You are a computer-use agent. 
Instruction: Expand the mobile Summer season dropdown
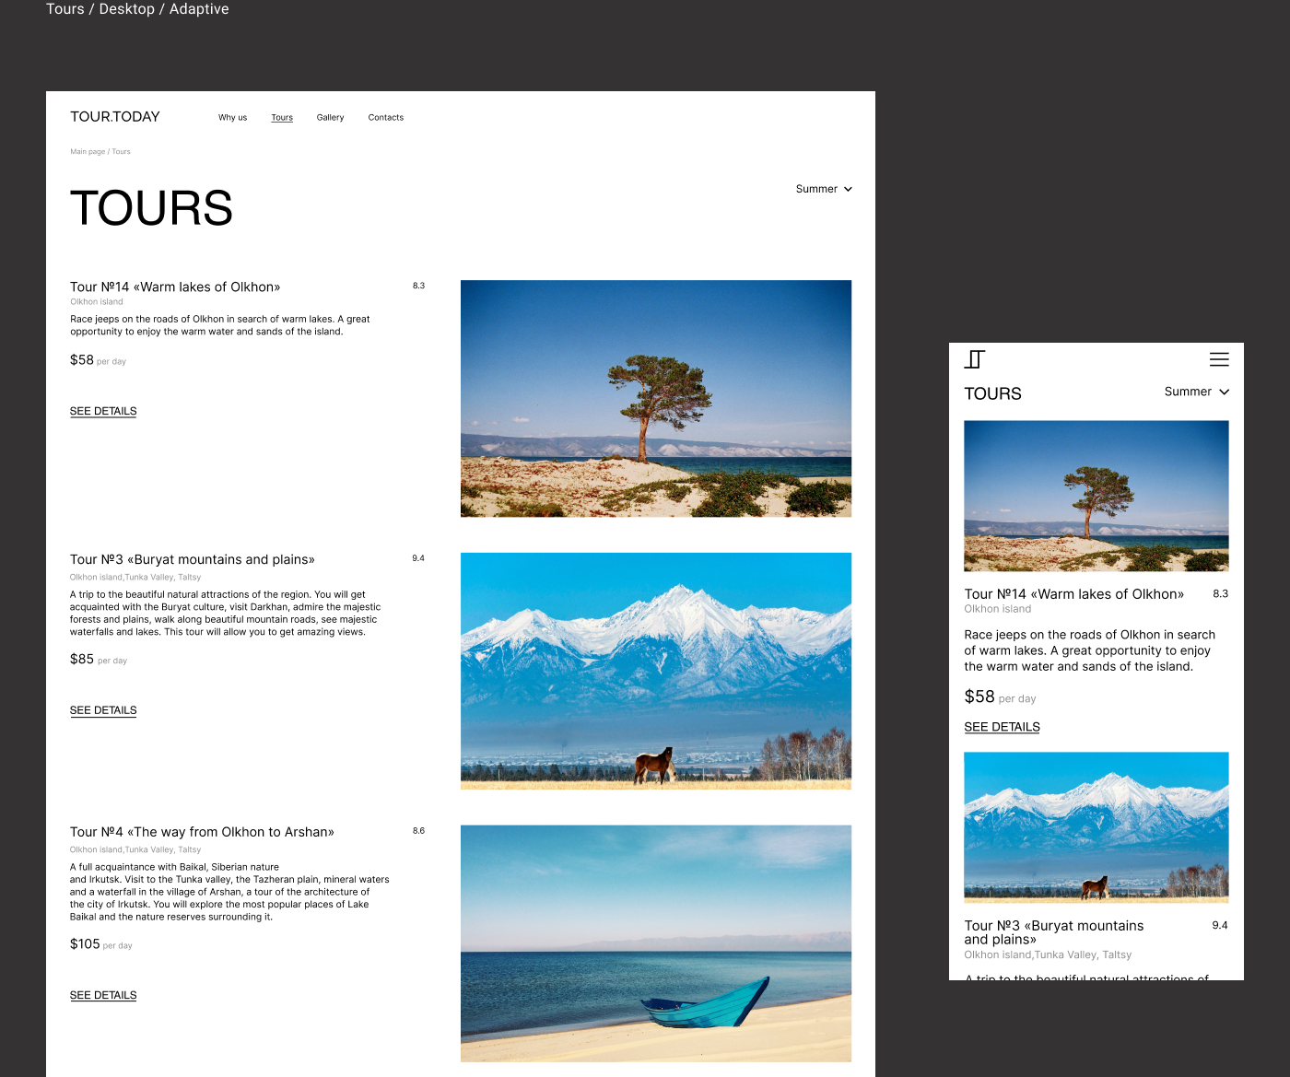1196,392
